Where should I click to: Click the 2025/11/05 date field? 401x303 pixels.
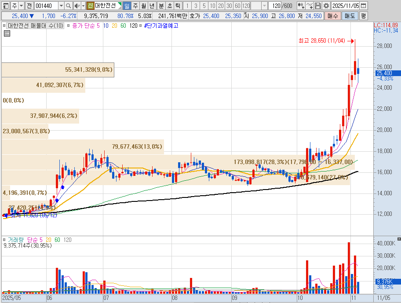tap(346, 6)
